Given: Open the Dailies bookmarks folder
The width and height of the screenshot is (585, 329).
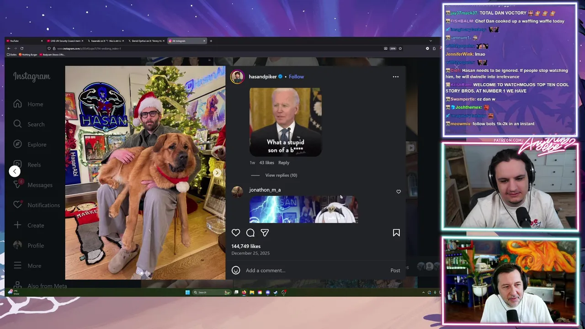Looking at the screenshot, I should coord(12,54).
